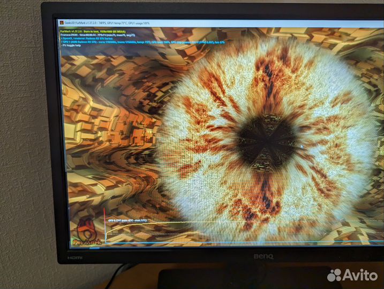This screenshot has height=289, width=384.
Task: Click the Avito watermark logo
Action: [x=352, y=275]
